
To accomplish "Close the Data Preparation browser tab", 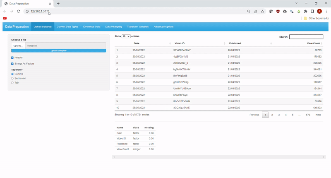I will click(x=50, y=4).
